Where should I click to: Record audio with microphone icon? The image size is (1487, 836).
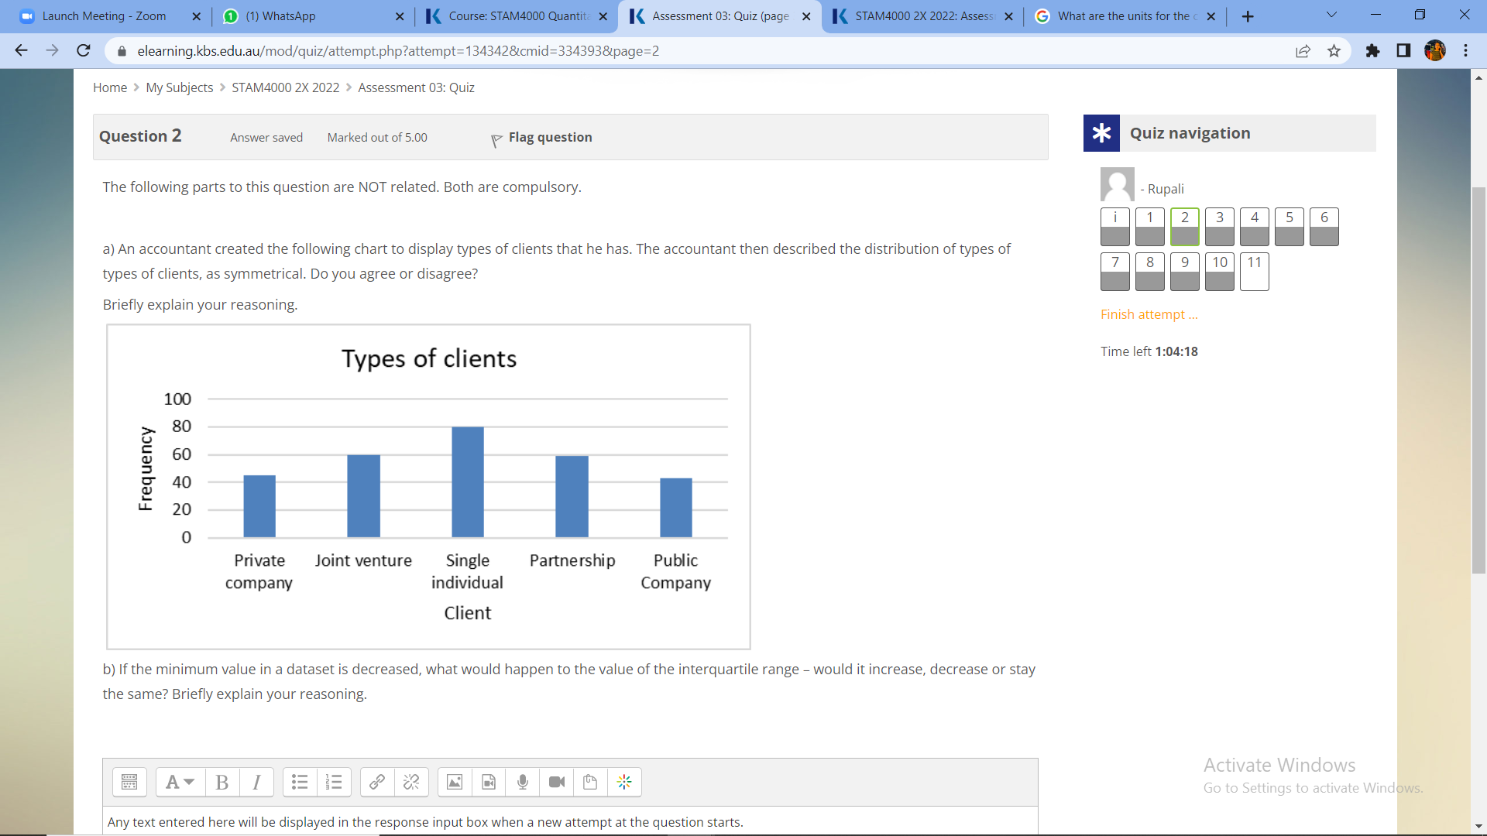point(523,783)
